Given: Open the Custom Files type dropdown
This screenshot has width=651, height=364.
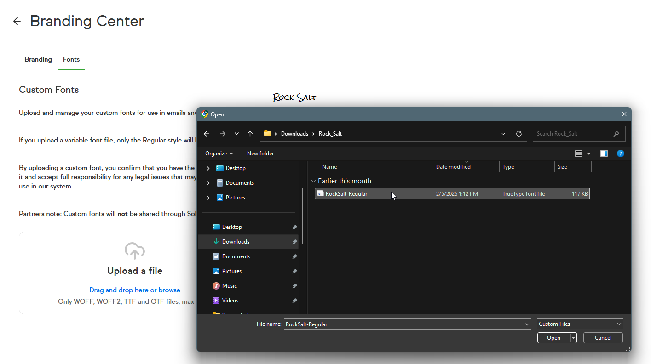Looking at the screenshot, I should click(580, 324).
